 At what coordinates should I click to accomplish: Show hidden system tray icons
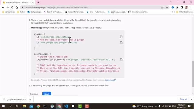point(156,106)
